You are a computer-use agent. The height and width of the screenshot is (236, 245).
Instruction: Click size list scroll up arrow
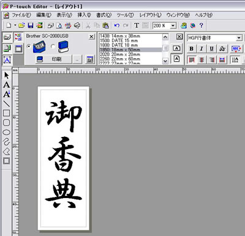(165, 37)
